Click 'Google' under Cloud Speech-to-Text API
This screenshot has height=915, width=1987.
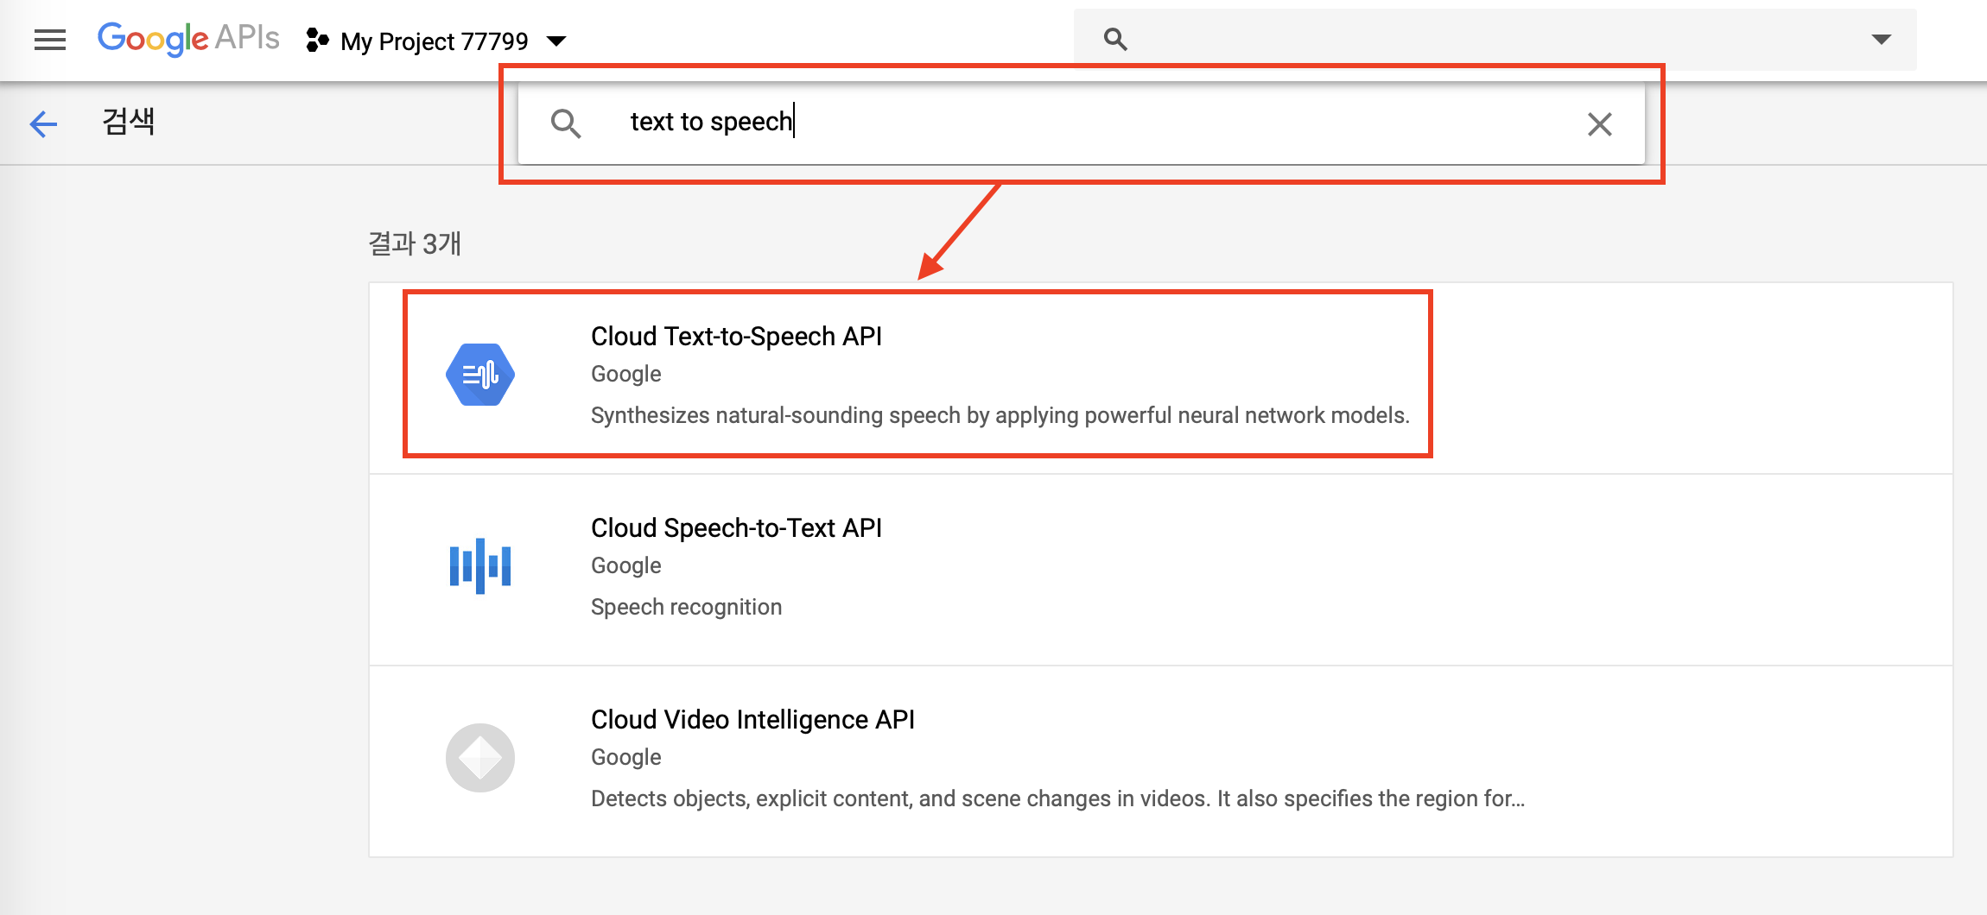coord(625,565)
